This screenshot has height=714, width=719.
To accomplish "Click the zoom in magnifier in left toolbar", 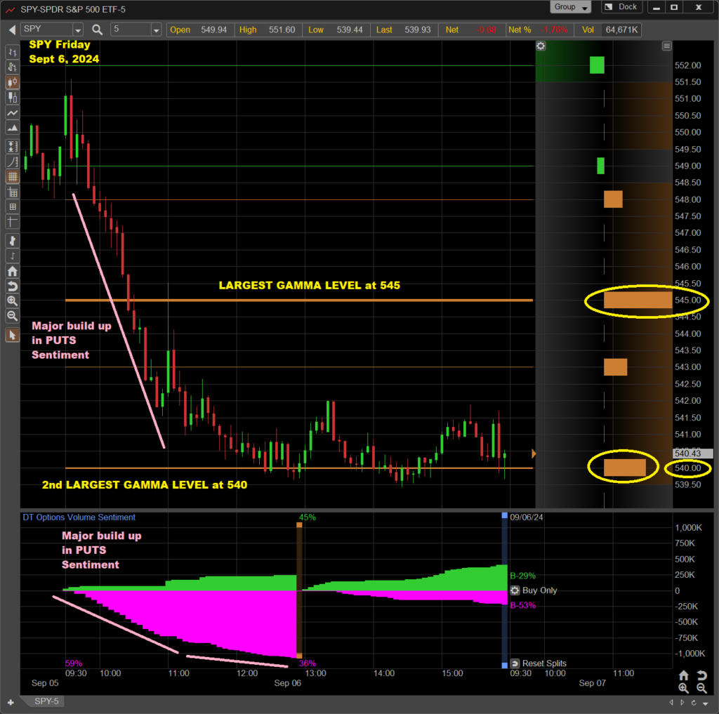I will pyautogui.click(x=12, y=300).
